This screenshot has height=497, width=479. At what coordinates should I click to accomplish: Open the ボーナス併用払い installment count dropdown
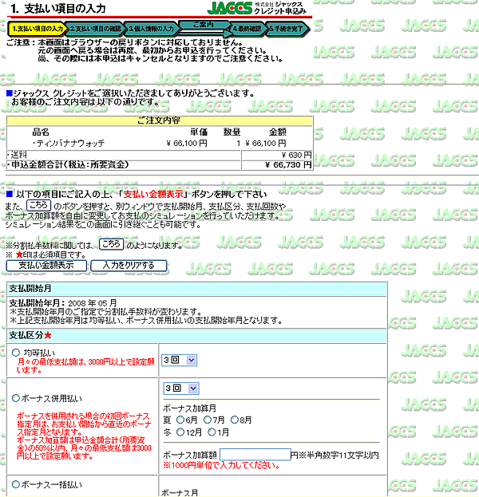pos(181,389)
